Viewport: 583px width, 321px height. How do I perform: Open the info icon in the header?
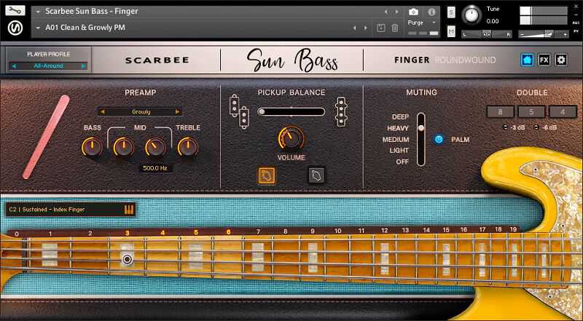431,12
